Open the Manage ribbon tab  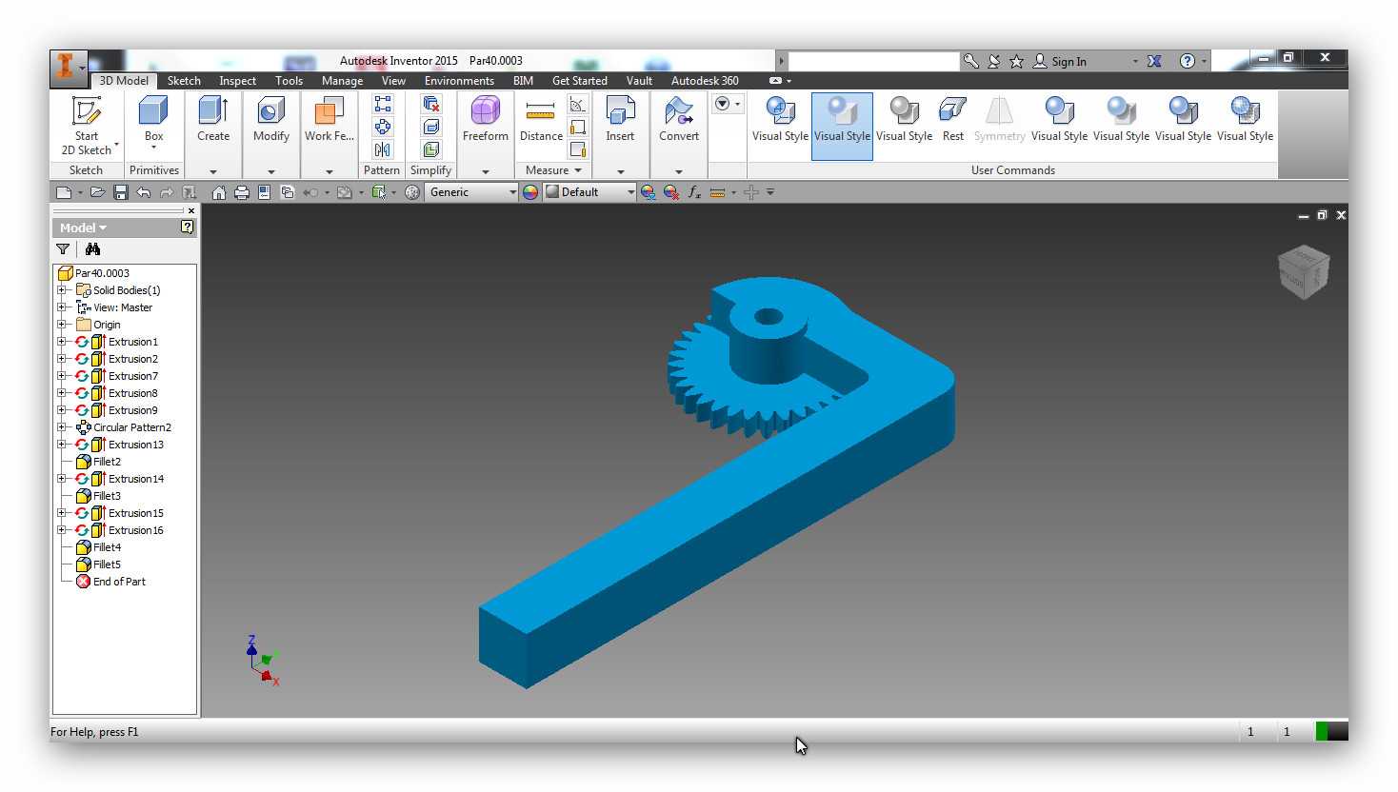(342, 81)
